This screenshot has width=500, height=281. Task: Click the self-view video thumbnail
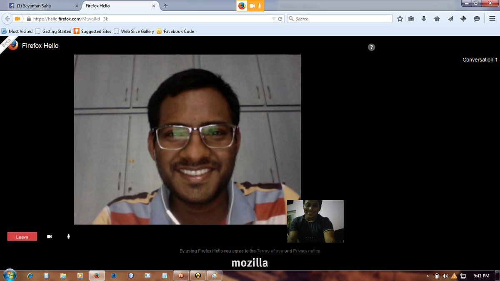[x=315, y=221]
